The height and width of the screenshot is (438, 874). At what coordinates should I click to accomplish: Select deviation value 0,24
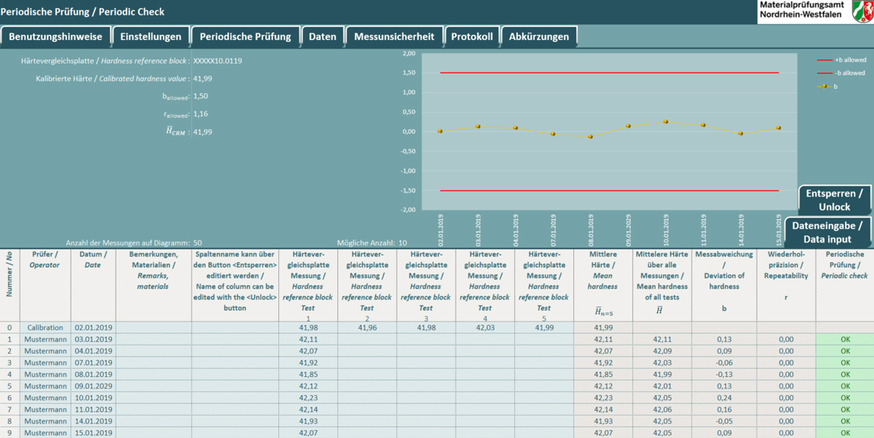(724, 398)
